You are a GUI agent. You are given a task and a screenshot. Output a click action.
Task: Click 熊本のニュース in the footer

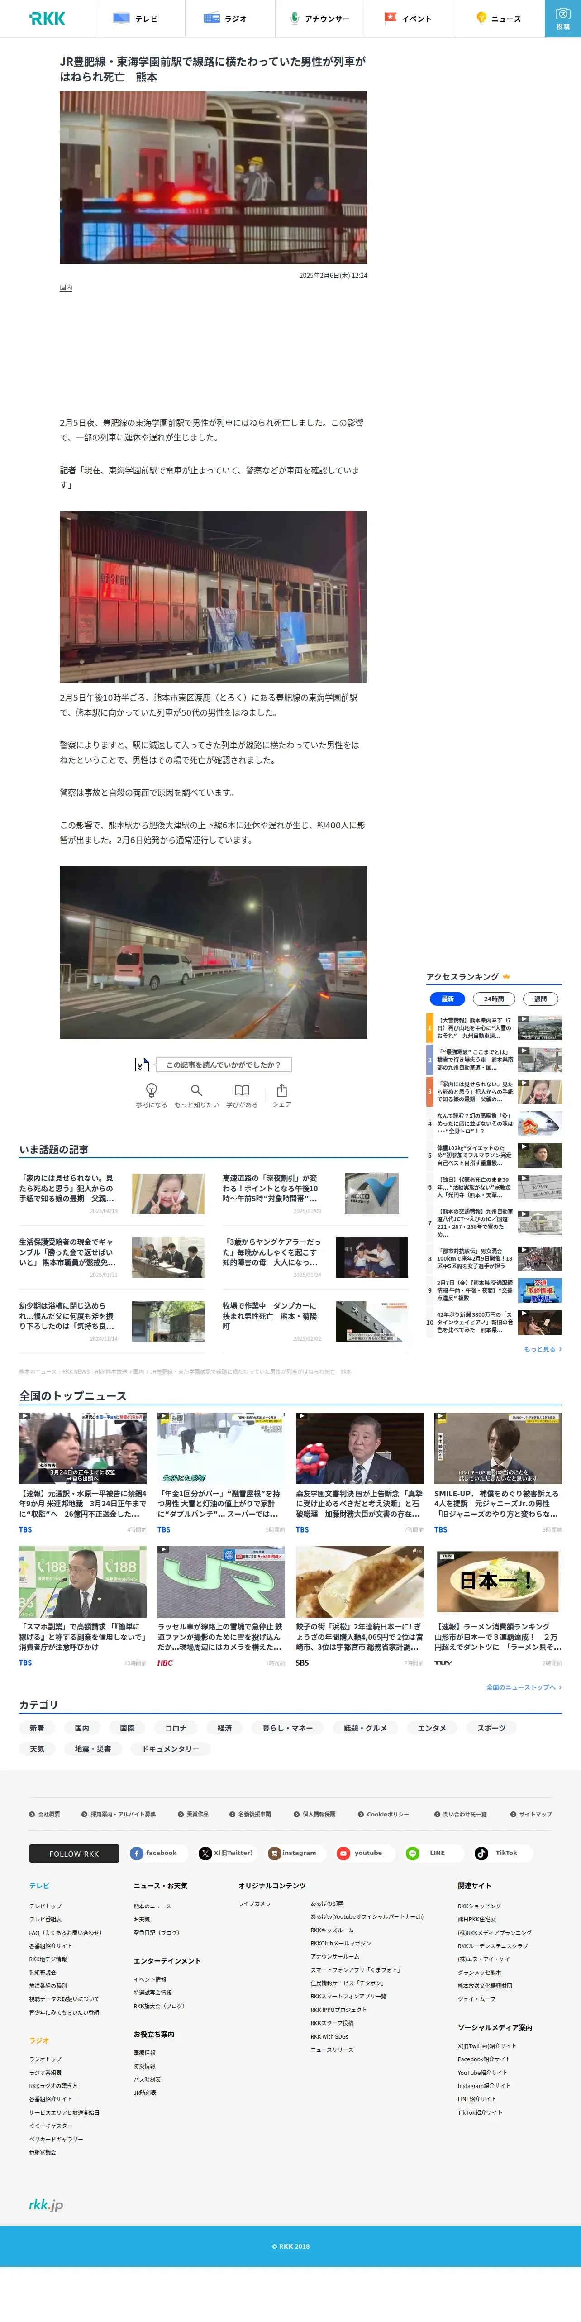point(152,1906)
